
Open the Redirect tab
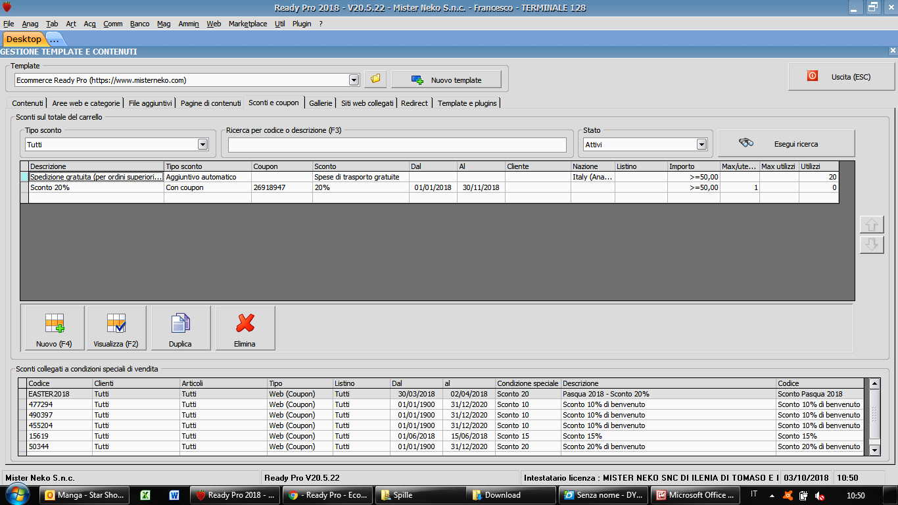414,103
